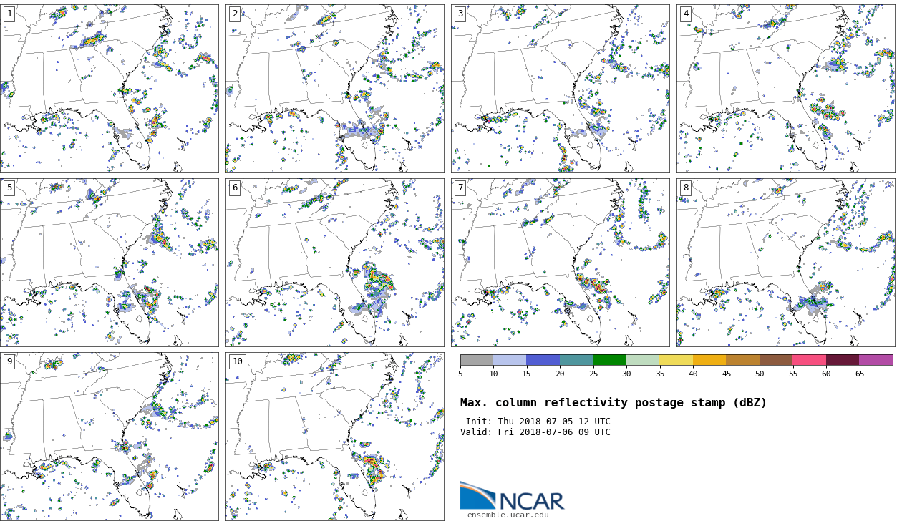Click the member number 1 label box
Viewport: 902px width, 521px height.
(9, 14)
